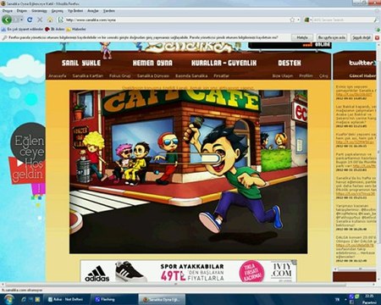This screenshot has width=381, height=305.
Task: Click the green Back navigation button
Action: point(7,19)
